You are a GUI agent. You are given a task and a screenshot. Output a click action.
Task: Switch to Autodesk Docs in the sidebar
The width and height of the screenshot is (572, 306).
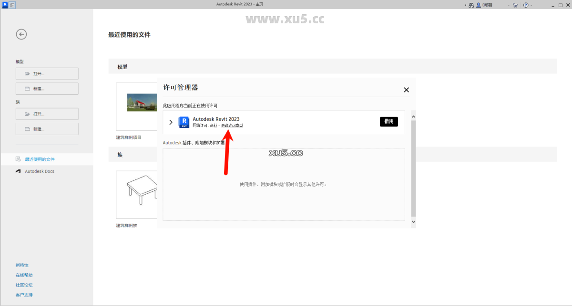pyautogui.click(x=40, y=171)
